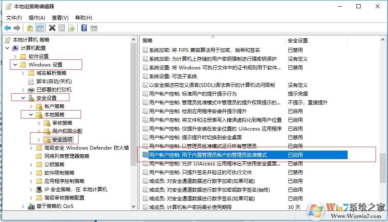
Task: Expand the 软件设置 node
Action: (15, 57)
